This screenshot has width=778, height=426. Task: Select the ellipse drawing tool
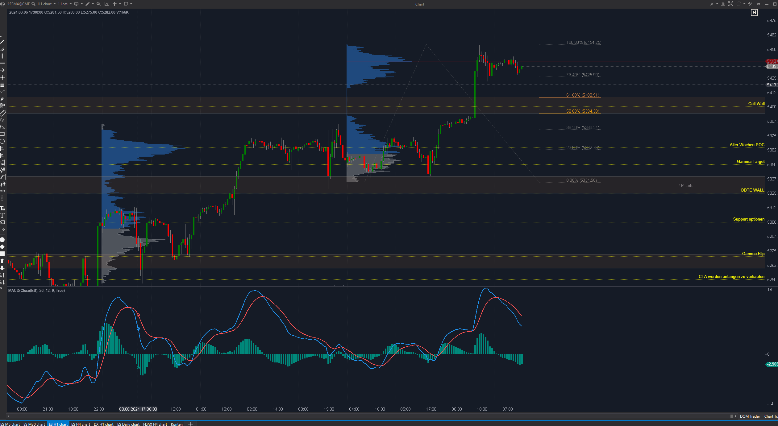(x=2, y=142)
